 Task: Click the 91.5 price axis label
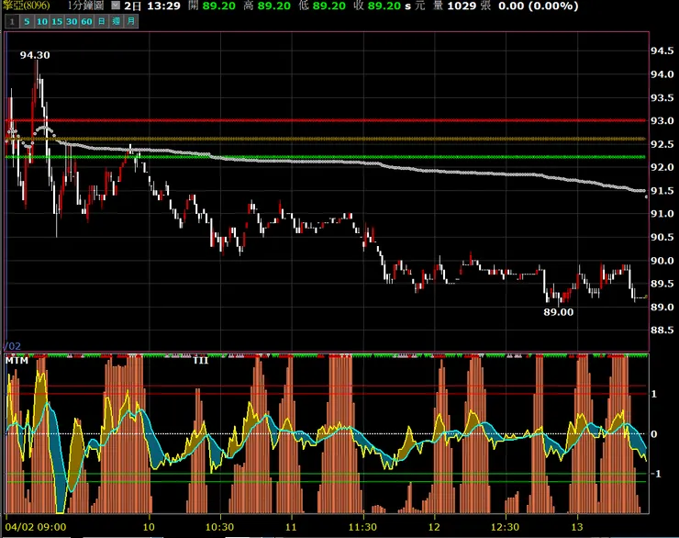click(662, 191)
